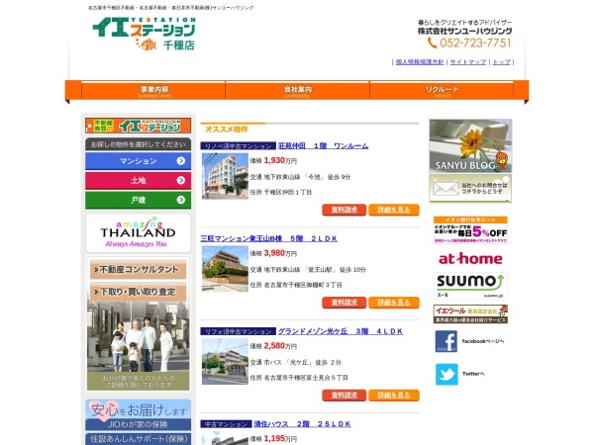Click the Amazing Thailand banner

point(139,232)
